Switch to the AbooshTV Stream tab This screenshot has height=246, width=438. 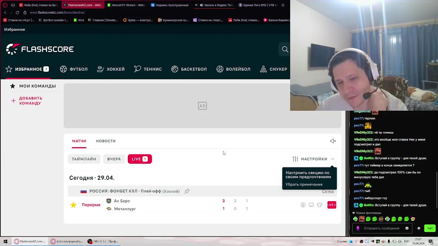pos(126,5)
